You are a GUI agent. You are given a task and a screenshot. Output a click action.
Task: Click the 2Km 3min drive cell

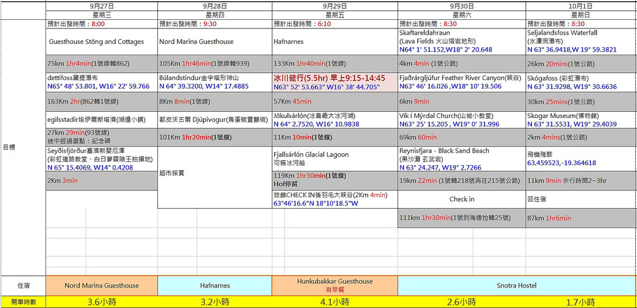coord(101,181)
